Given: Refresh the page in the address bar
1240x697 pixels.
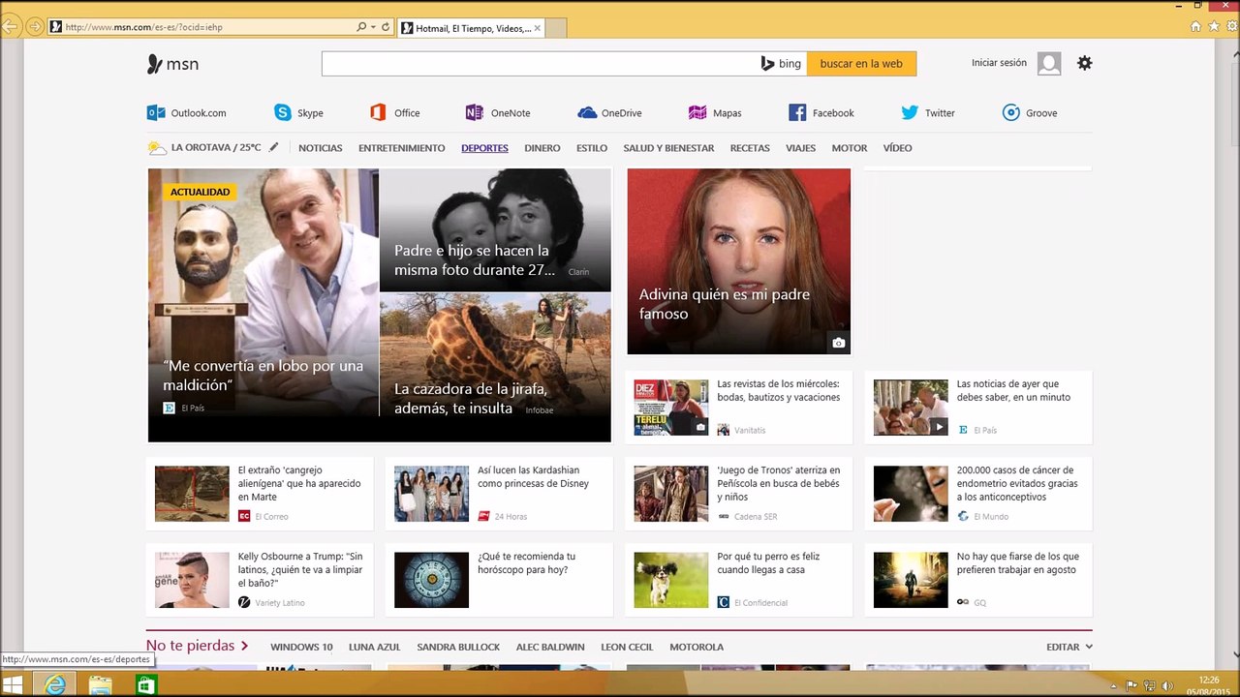Looking at the screenshot, I should 386,27.
